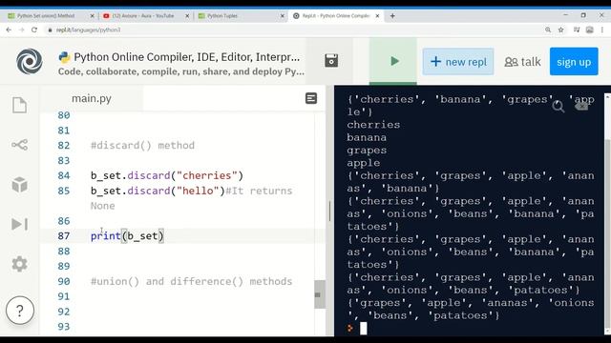Screen dimensions: 611x343
Task: Click 'cherries' output line in console
Action: 373,125
